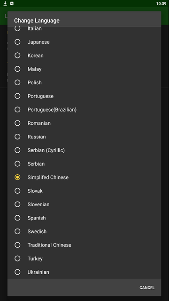Select Portuguese language
The image size is (169, 301).
[x=84, y=96]
